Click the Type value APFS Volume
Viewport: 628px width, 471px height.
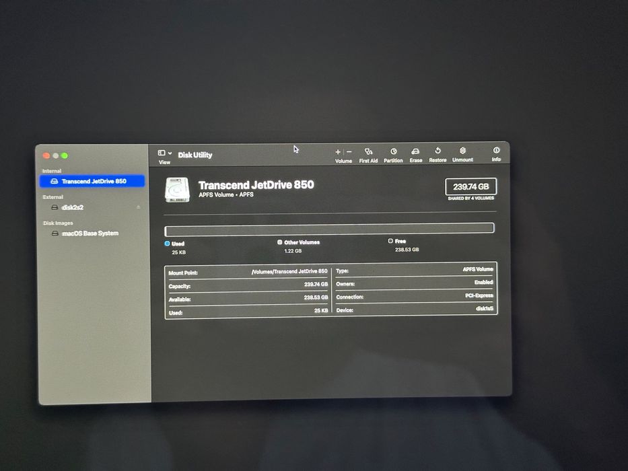478,269
